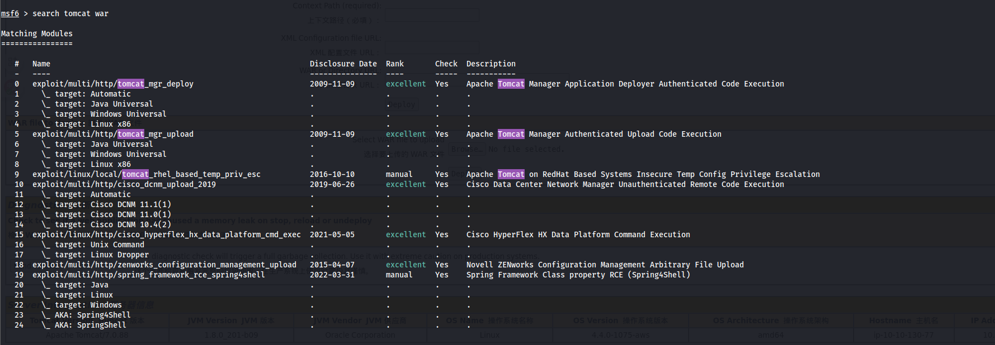The height and width of the screenshot is (345, 995).
Task: Click disclosure date 2021-05-05
Action: pyautogui.click(x=332, y=234)
